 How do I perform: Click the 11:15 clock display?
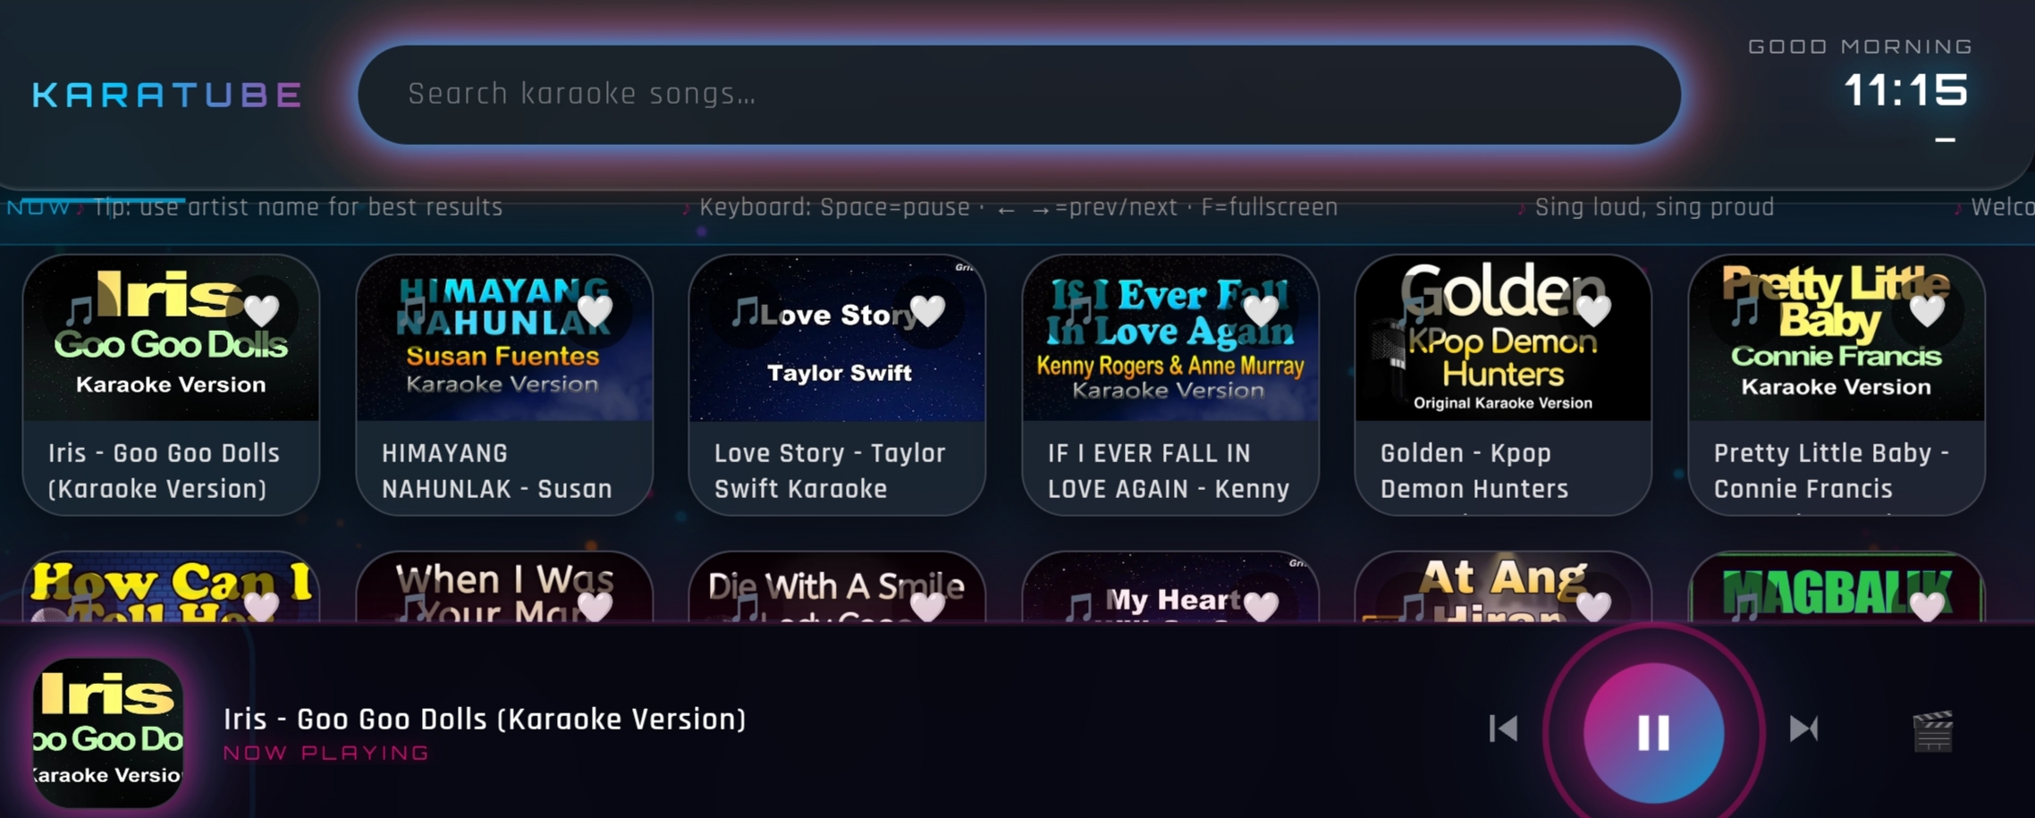[x=1905, y=90]
